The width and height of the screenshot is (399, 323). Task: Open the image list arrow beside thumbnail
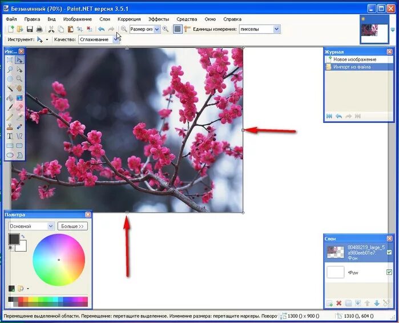[x=393, y=30]
